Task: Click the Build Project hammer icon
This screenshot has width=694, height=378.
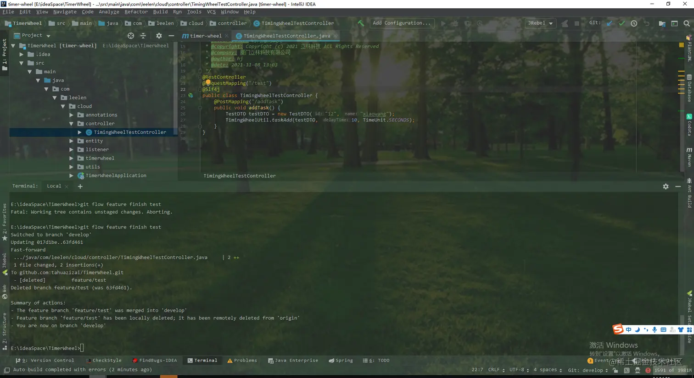Action: click(x=361, y=23)
